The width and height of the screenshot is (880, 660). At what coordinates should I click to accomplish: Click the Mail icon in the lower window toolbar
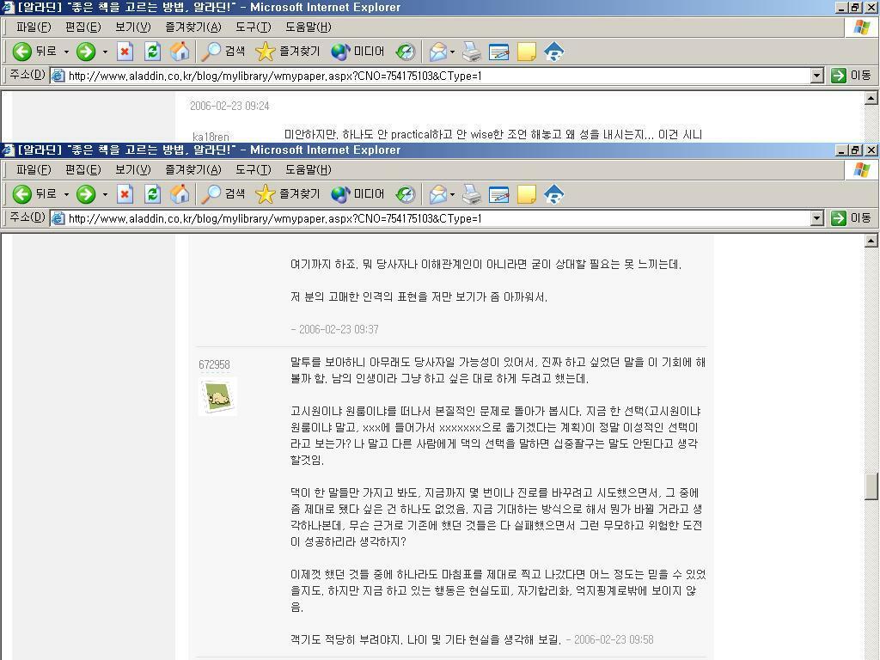(x=437, y=194)
